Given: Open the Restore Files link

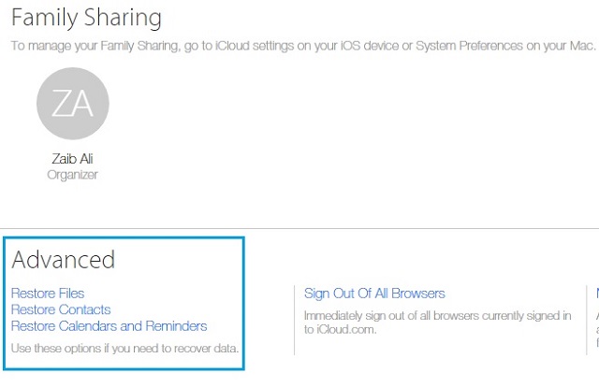Looking at the screenshot, I should [x=48, y=294].
